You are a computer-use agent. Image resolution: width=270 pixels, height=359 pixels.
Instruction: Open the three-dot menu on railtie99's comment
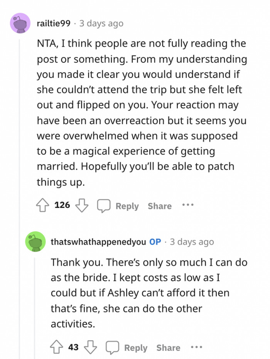(187, 205)
